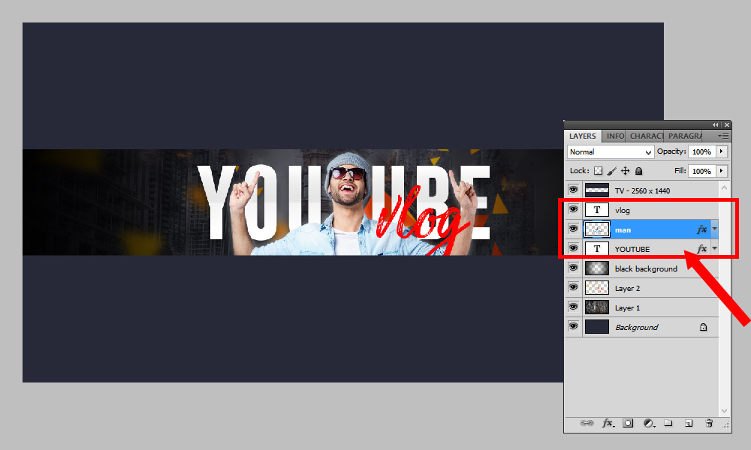
Task: Lock all layer attributes
Action: pyautogui.click(x=638, y=171)
